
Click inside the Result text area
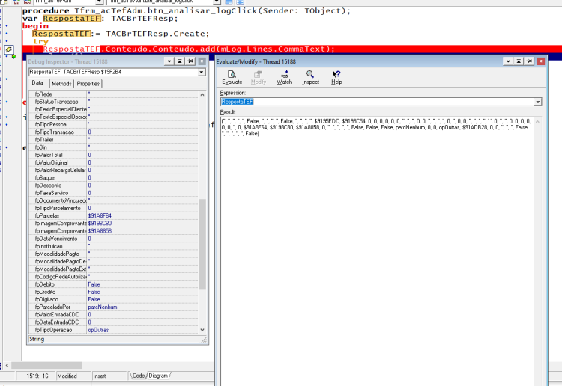[x=377, y=252]
